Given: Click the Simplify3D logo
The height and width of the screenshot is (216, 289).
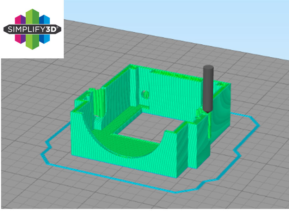Looking at the screenshot, I should pyautogui.click(x=32, y=29).
